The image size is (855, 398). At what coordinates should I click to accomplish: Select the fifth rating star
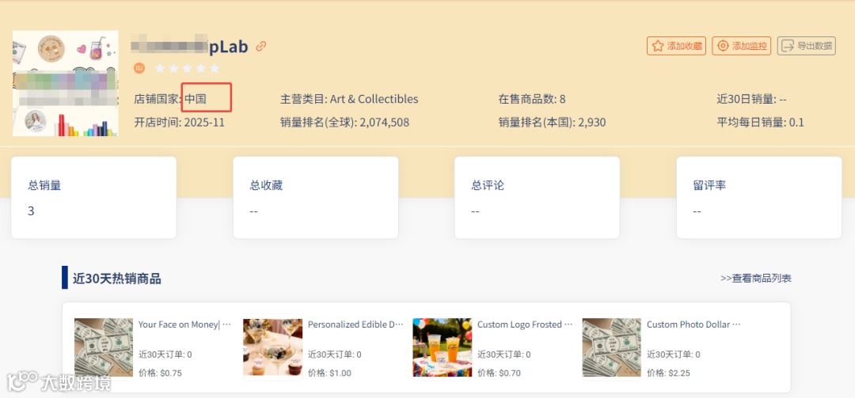(x=215, y=68)
